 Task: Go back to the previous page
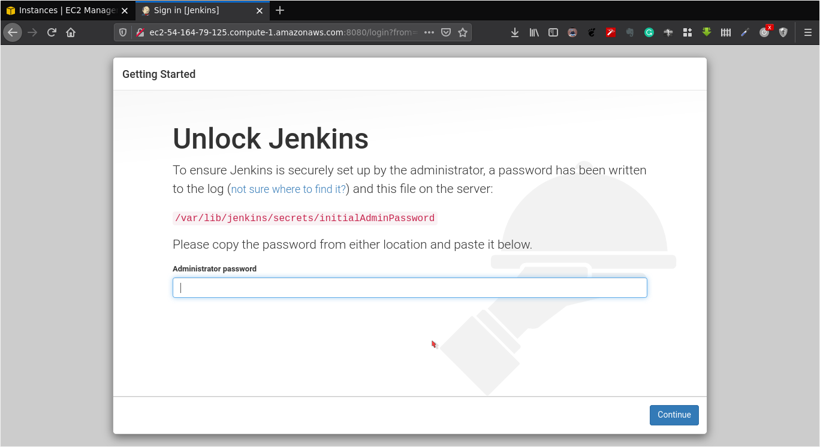(13, 32)
